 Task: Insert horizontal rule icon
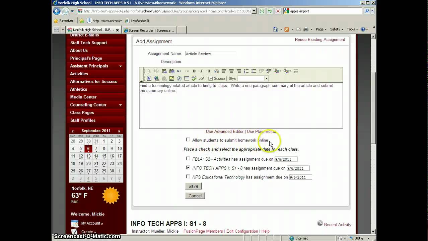click(296, 71)
